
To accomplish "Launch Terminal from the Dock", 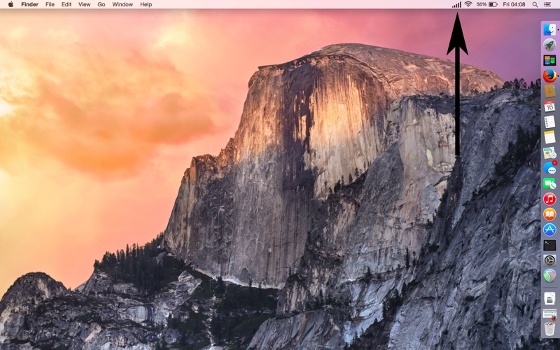I will [x=549, y=245].
